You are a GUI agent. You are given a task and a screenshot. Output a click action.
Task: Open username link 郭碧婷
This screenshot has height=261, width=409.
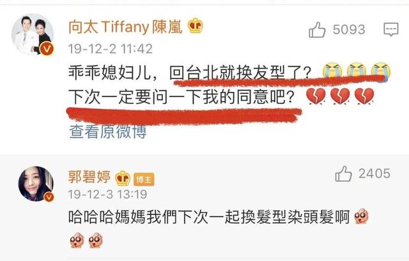click(x=89, y=177)
